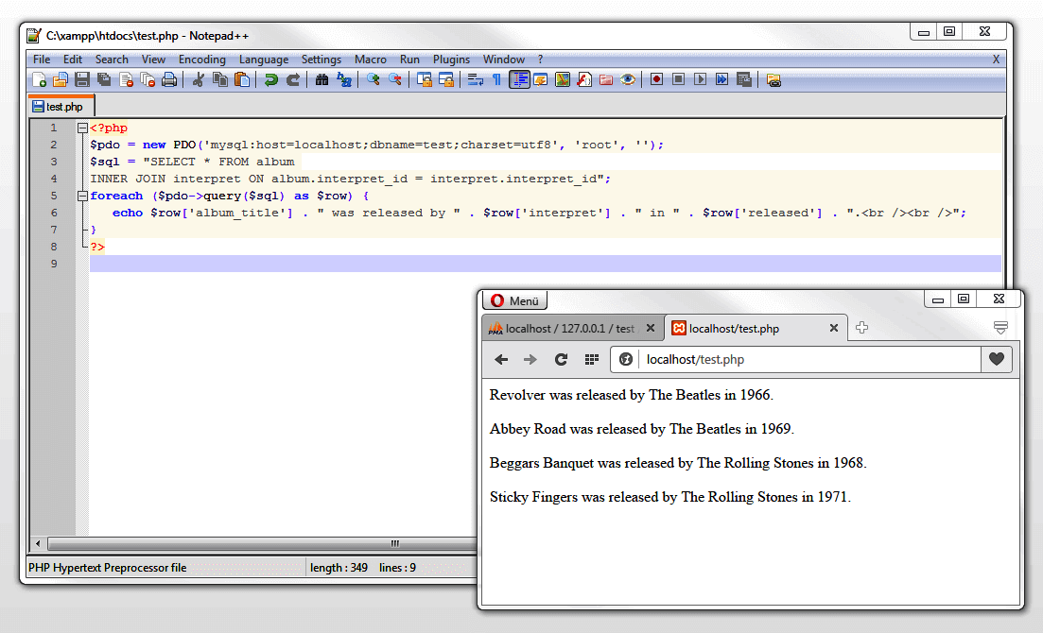Collapse the PHP block on line 1
Image resolution: width=1043 pixels, height=633 pixels.
pos(82,128)
